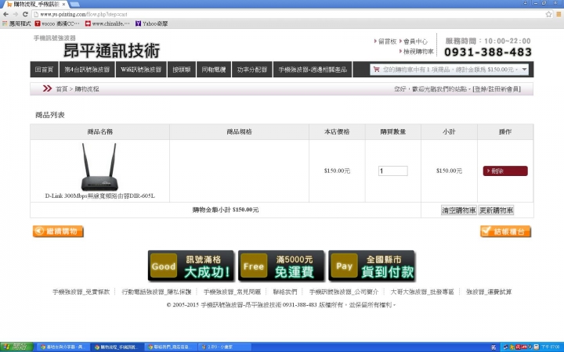564x352 pixels.
Task: Click the orange 繼續購物 button
Action: click(58, 232)
